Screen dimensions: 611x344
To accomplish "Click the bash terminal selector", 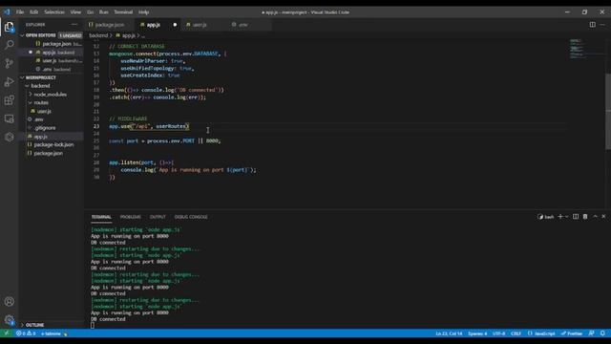I will (546, 217).
